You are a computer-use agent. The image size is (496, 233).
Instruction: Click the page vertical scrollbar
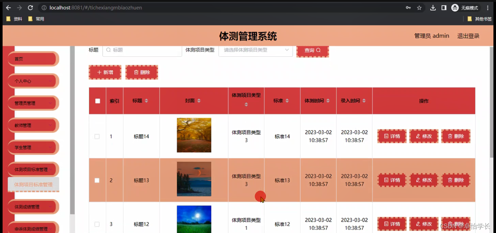pos(492,103)
